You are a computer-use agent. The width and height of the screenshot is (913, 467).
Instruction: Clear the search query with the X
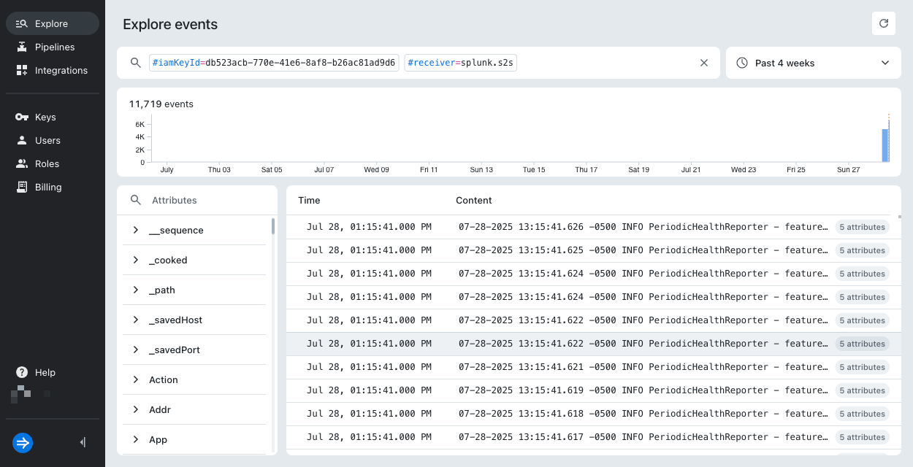(x=704, y=63)
